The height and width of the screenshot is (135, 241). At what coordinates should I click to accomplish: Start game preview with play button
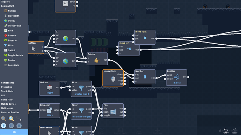[x=3, y=126]
